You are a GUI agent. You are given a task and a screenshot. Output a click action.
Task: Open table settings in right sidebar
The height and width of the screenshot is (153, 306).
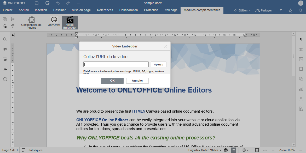[301, 50]
